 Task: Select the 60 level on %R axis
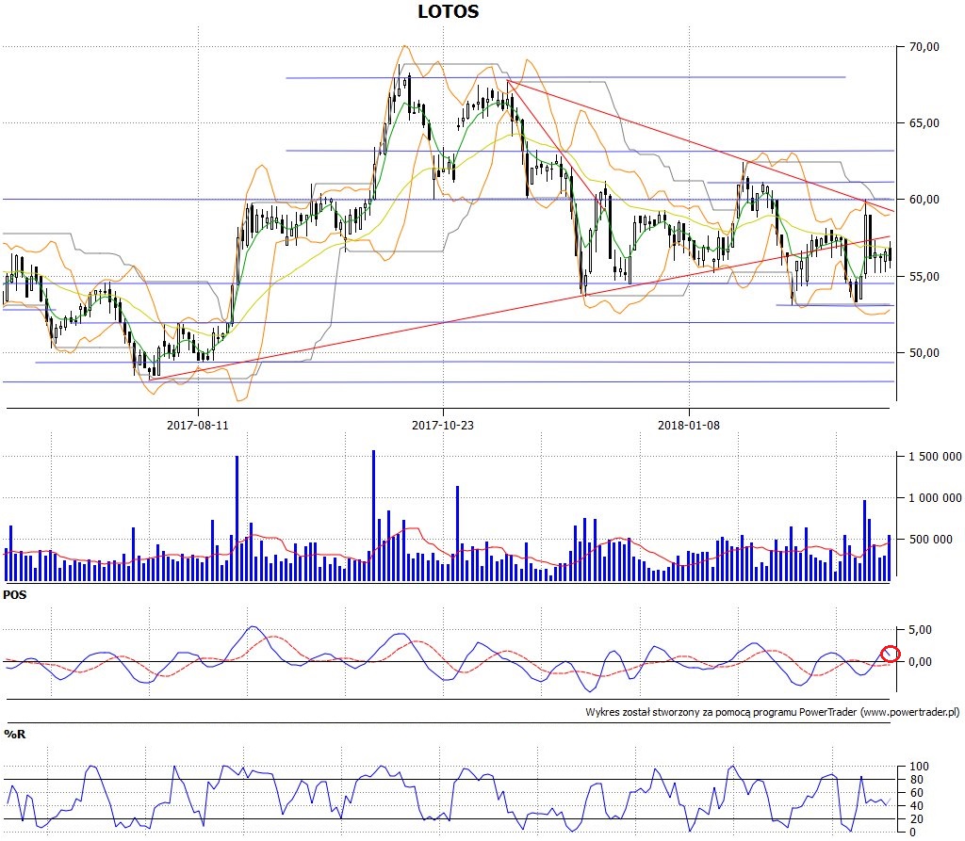pos(916,793)
